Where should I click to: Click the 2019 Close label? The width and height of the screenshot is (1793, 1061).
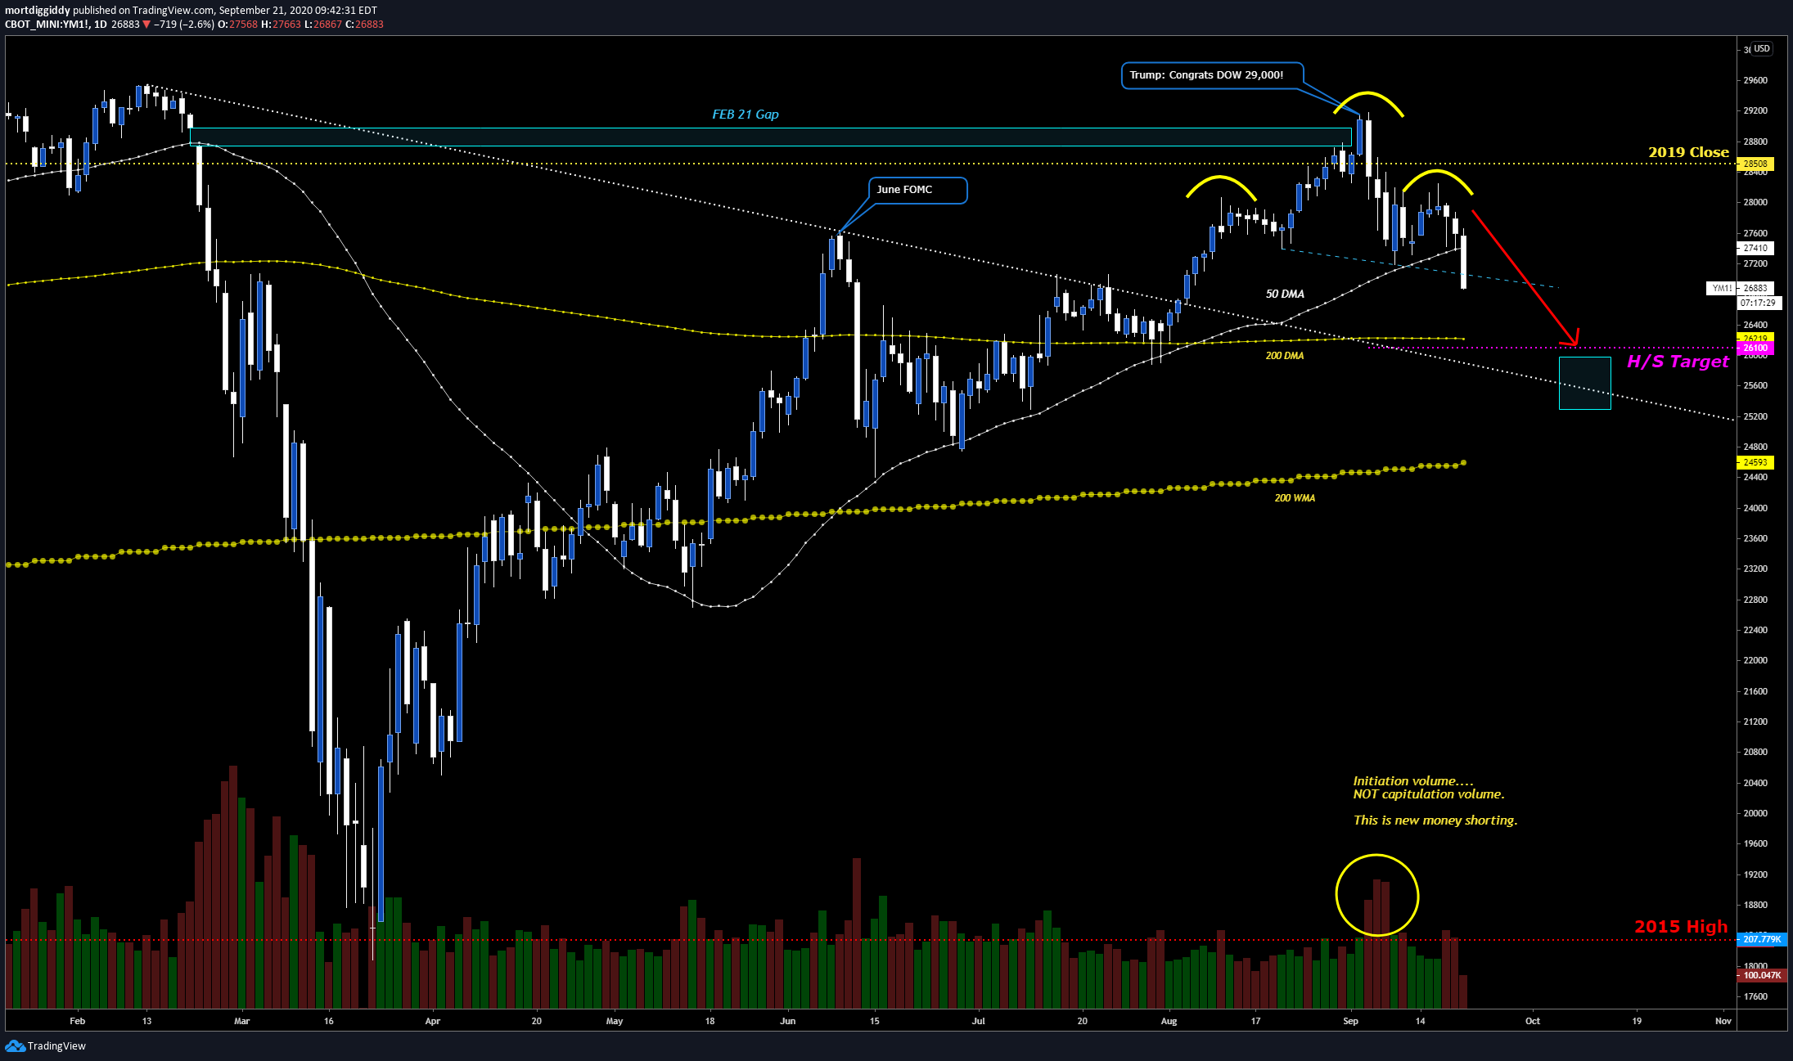pyautogui.click(x=1688, y=152)
